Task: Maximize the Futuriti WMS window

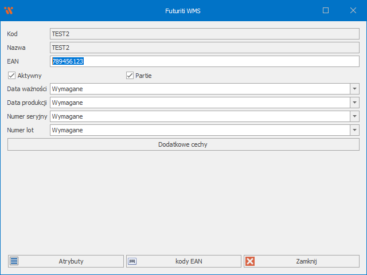Action: click(326, 10)
